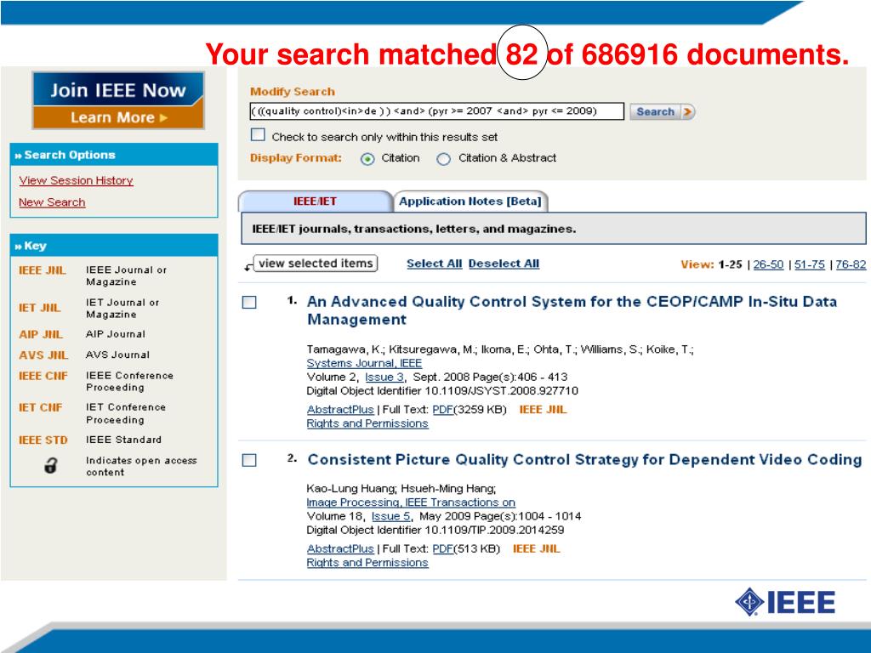This screenshot has width=871, height=653.
Task: Click the IEEE CNF key label
Action: point(43,376)
